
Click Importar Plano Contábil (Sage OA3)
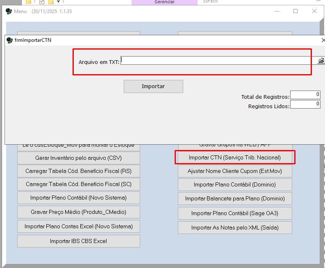click(235, 213)
